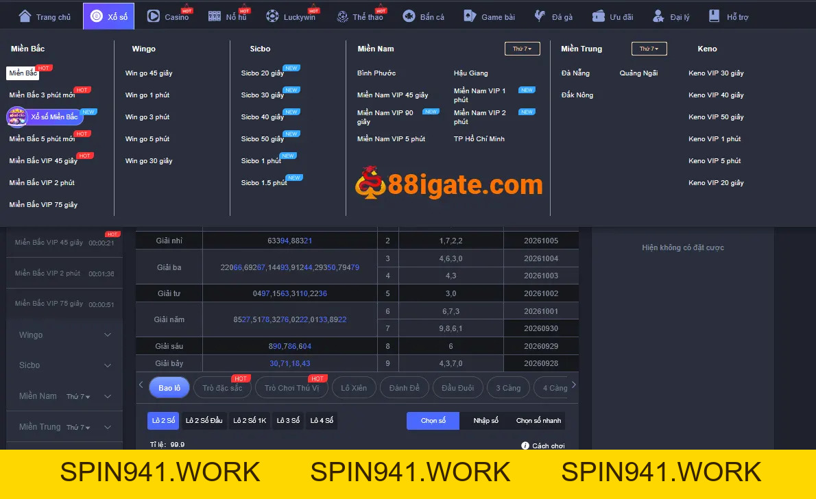Switch to Chọn số input mode

[x=433, y=420]
